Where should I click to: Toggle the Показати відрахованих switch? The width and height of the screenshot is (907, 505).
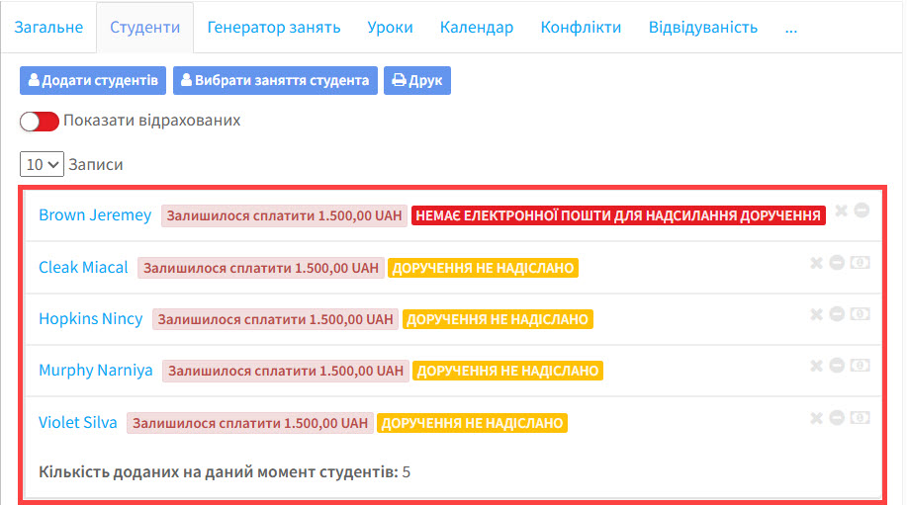coord(40,122)
